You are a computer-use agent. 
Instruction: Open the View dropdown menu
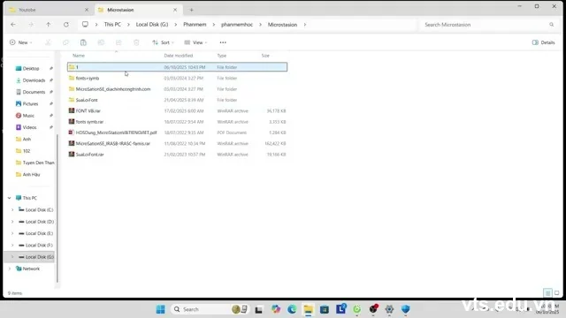195,42
